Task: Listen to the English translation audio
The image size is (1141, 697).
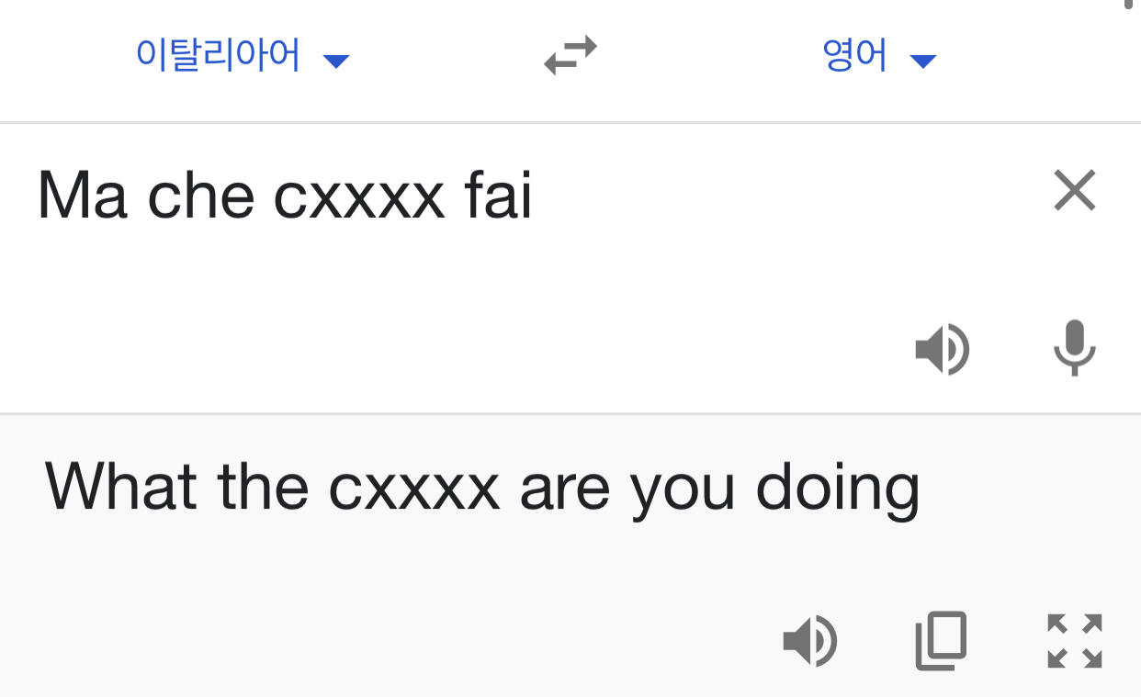Action: coord(809,640)
